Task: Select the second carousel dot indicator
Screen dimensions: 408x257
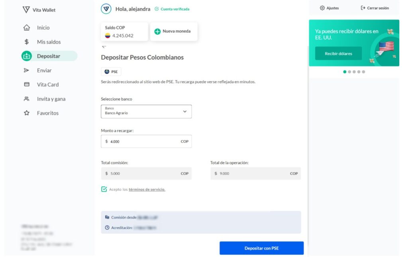Action: 349,72
